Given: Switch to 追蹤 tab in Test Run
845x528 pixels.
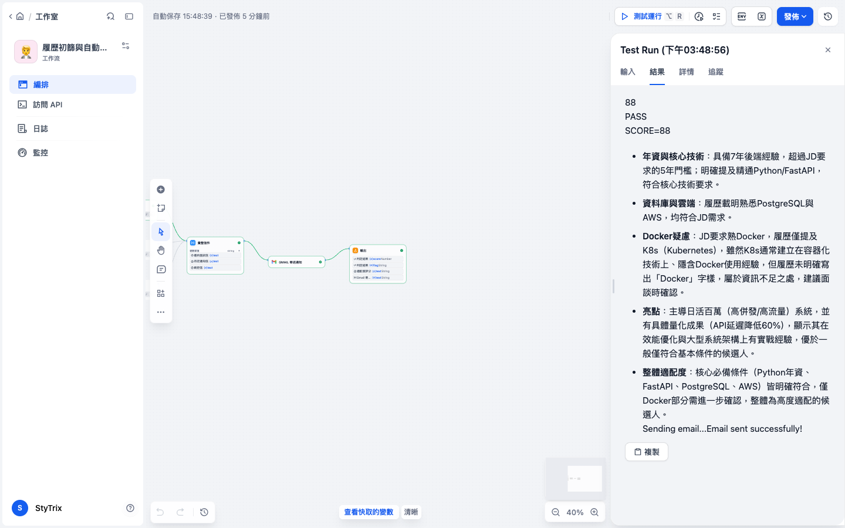Looking at the screenshot, I should pos(716,72).
